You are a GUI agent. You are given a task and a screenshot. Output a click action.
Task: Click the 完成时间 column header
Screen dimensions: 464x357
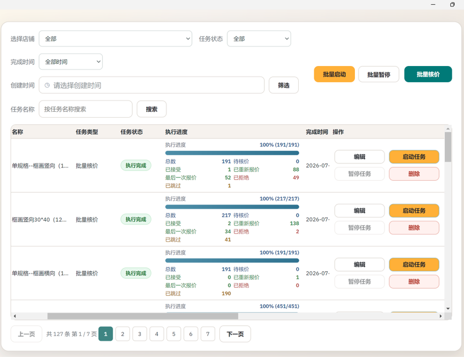tap(317, 132)
